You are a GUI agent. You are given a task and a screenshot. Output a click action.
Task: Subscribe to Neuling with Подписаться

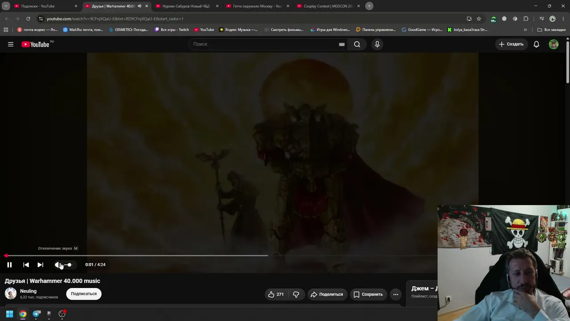coord(84,294)
